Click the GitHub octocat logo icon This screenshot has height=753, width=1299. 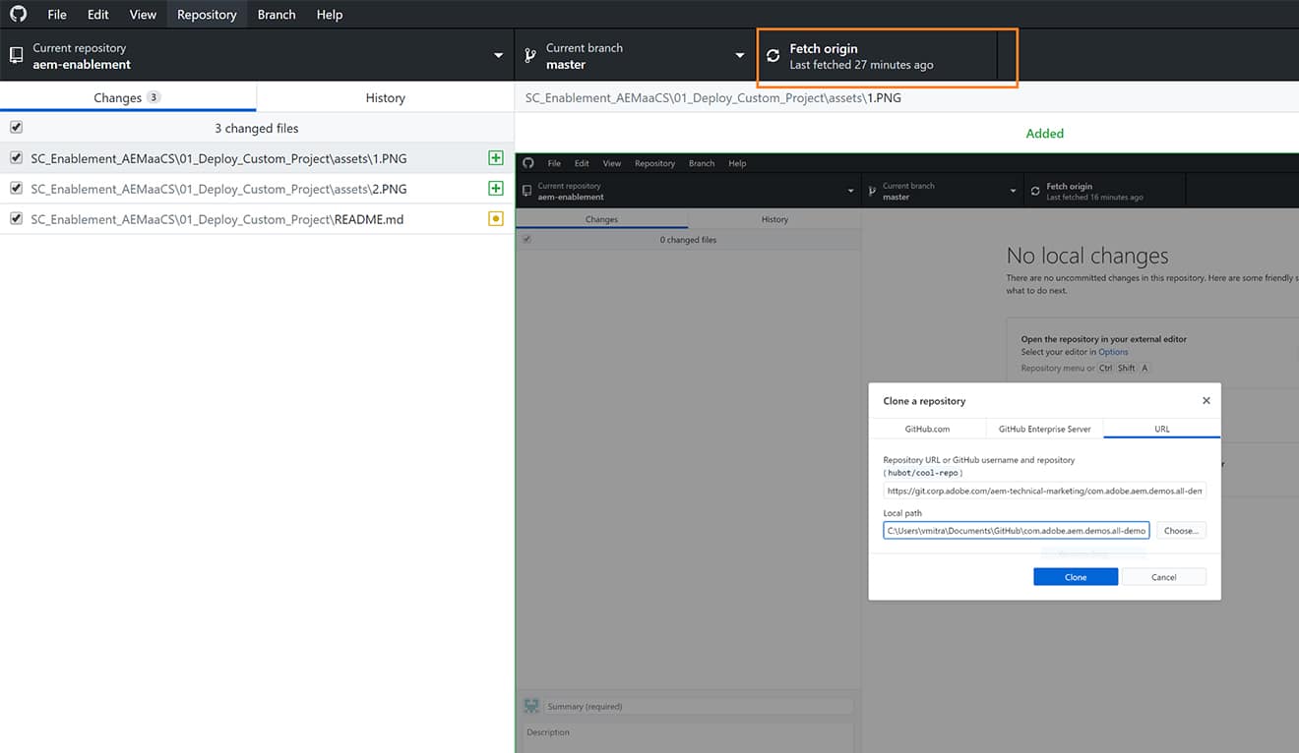point(19,14)
